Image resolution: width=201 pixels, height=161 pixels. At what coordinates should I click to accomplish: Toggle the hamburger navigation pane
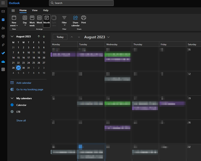click(x=13, y=11)
